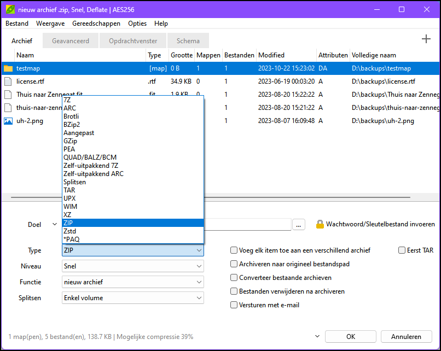Click the PeaZip app icon in title bar
Image resolution: width=441 pixels, height=351 pixels.
pyautogui.click(x=10, y=9)
